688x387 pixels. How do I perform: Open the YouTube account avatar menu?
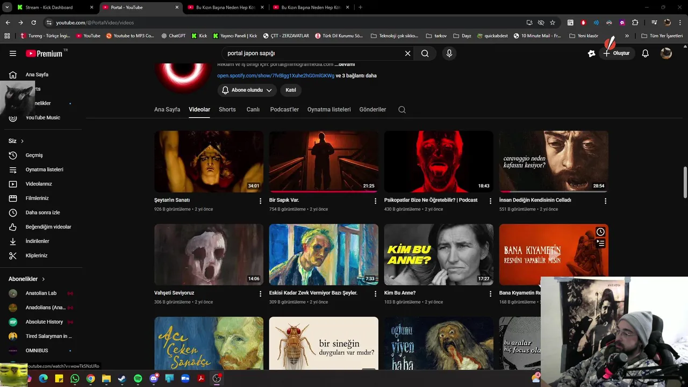(x=666, y=53)
